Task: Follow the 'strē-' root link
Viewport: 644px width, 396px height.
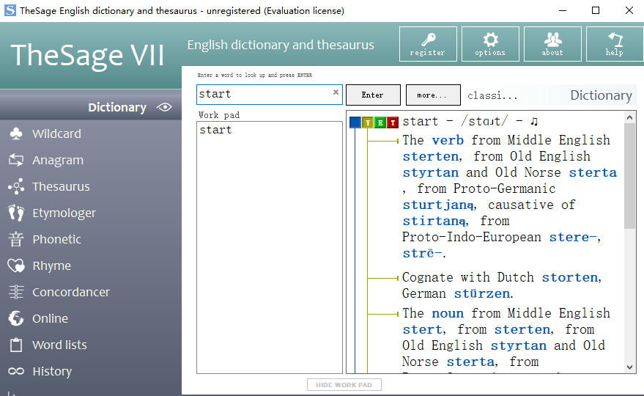Action: (x=422, y=253)
